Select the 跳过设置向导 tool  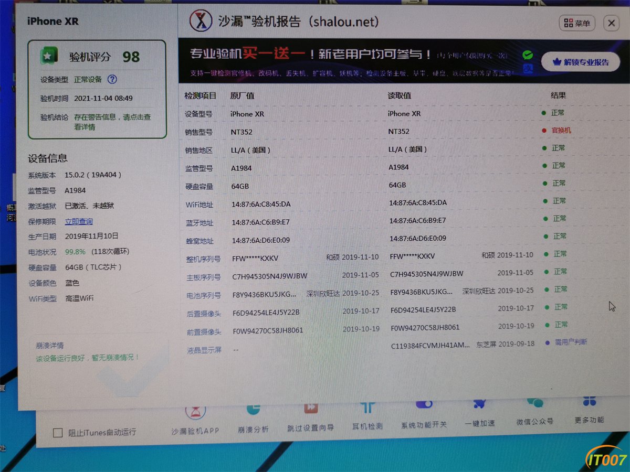(311, 417)
